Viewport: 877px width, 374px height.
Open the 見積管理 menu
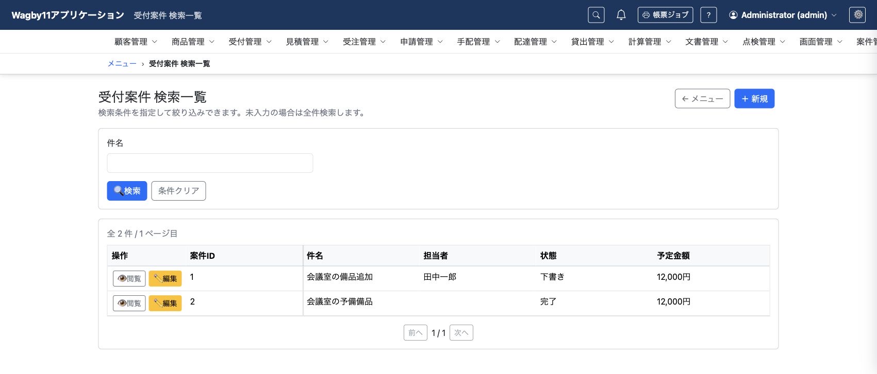pyautogui.click(x=307, y=42)
